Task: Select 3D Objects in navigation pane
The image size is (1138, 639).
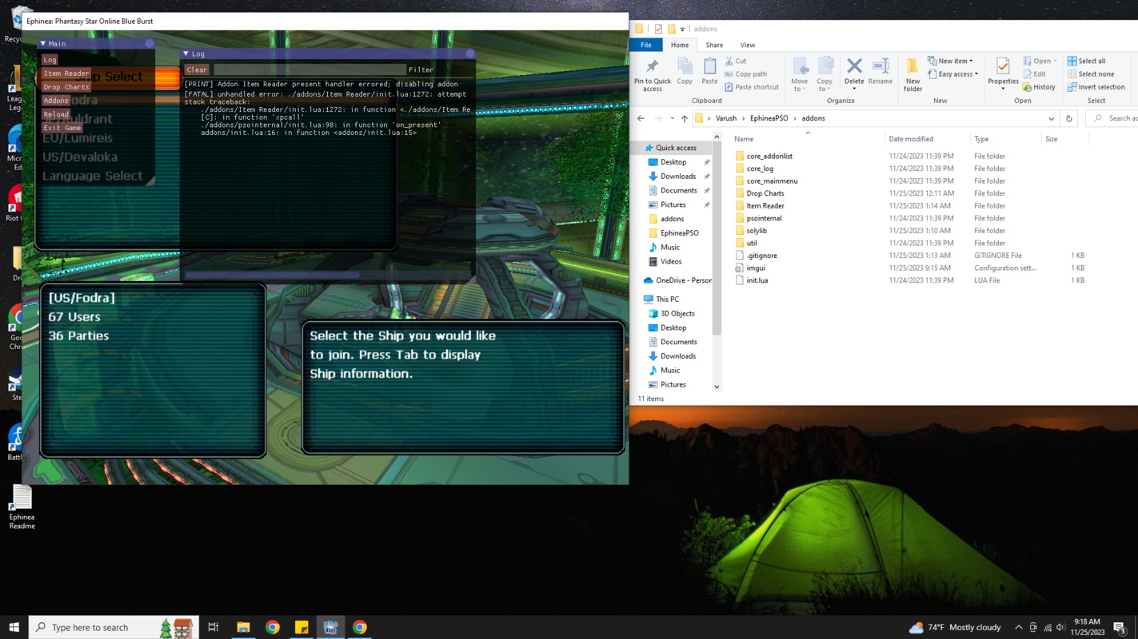Action: click(x=677, y=313)
